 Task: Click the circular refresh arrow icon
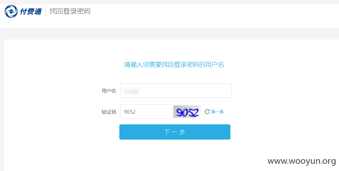pyautogui.click(x=207, y=112)
